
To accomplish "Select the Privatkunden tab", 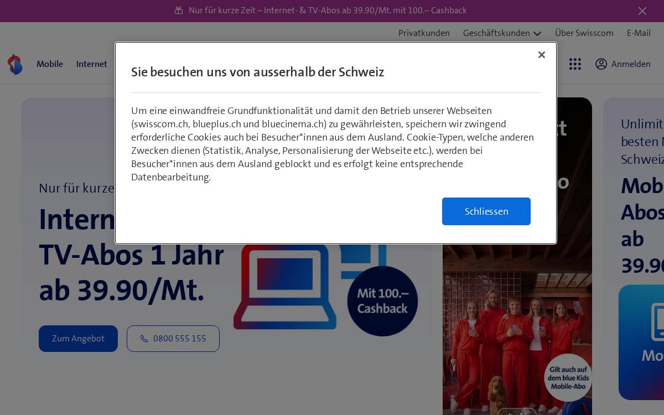I will [x=424, y=33].
